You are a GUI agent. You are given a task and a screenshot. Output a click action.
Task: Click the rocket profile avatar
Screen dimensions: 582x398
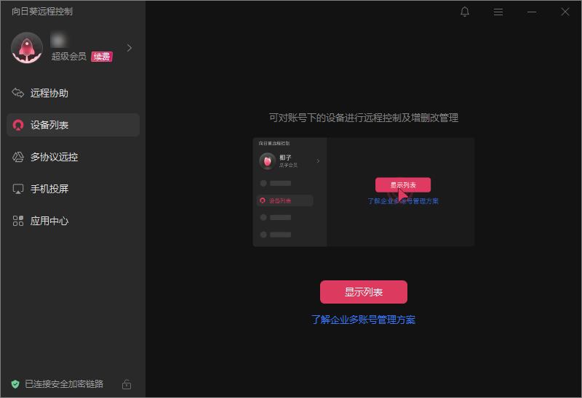coord(27,48)
